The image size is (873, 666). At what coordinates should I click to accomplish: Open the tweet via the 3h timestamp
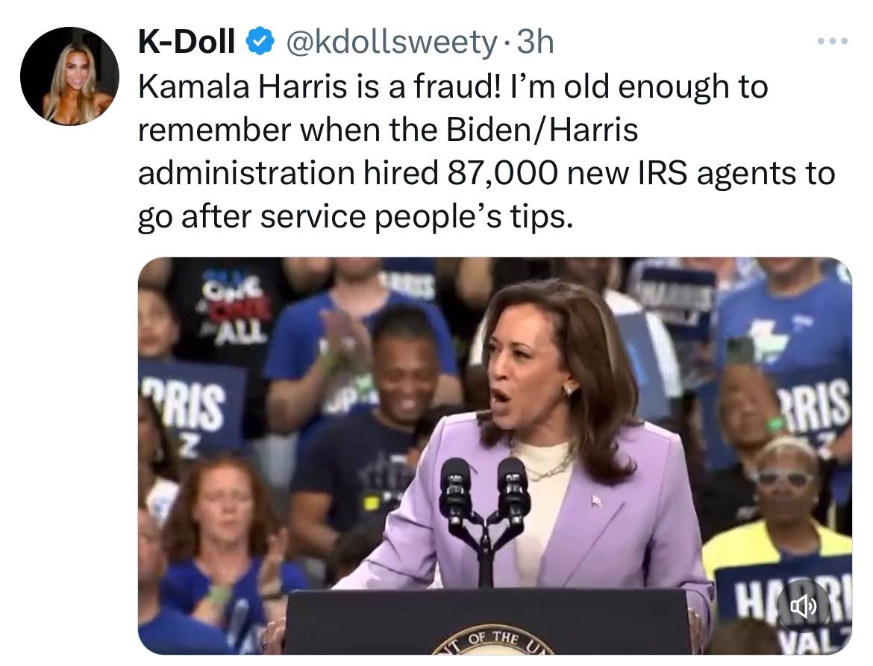point(536,42)
